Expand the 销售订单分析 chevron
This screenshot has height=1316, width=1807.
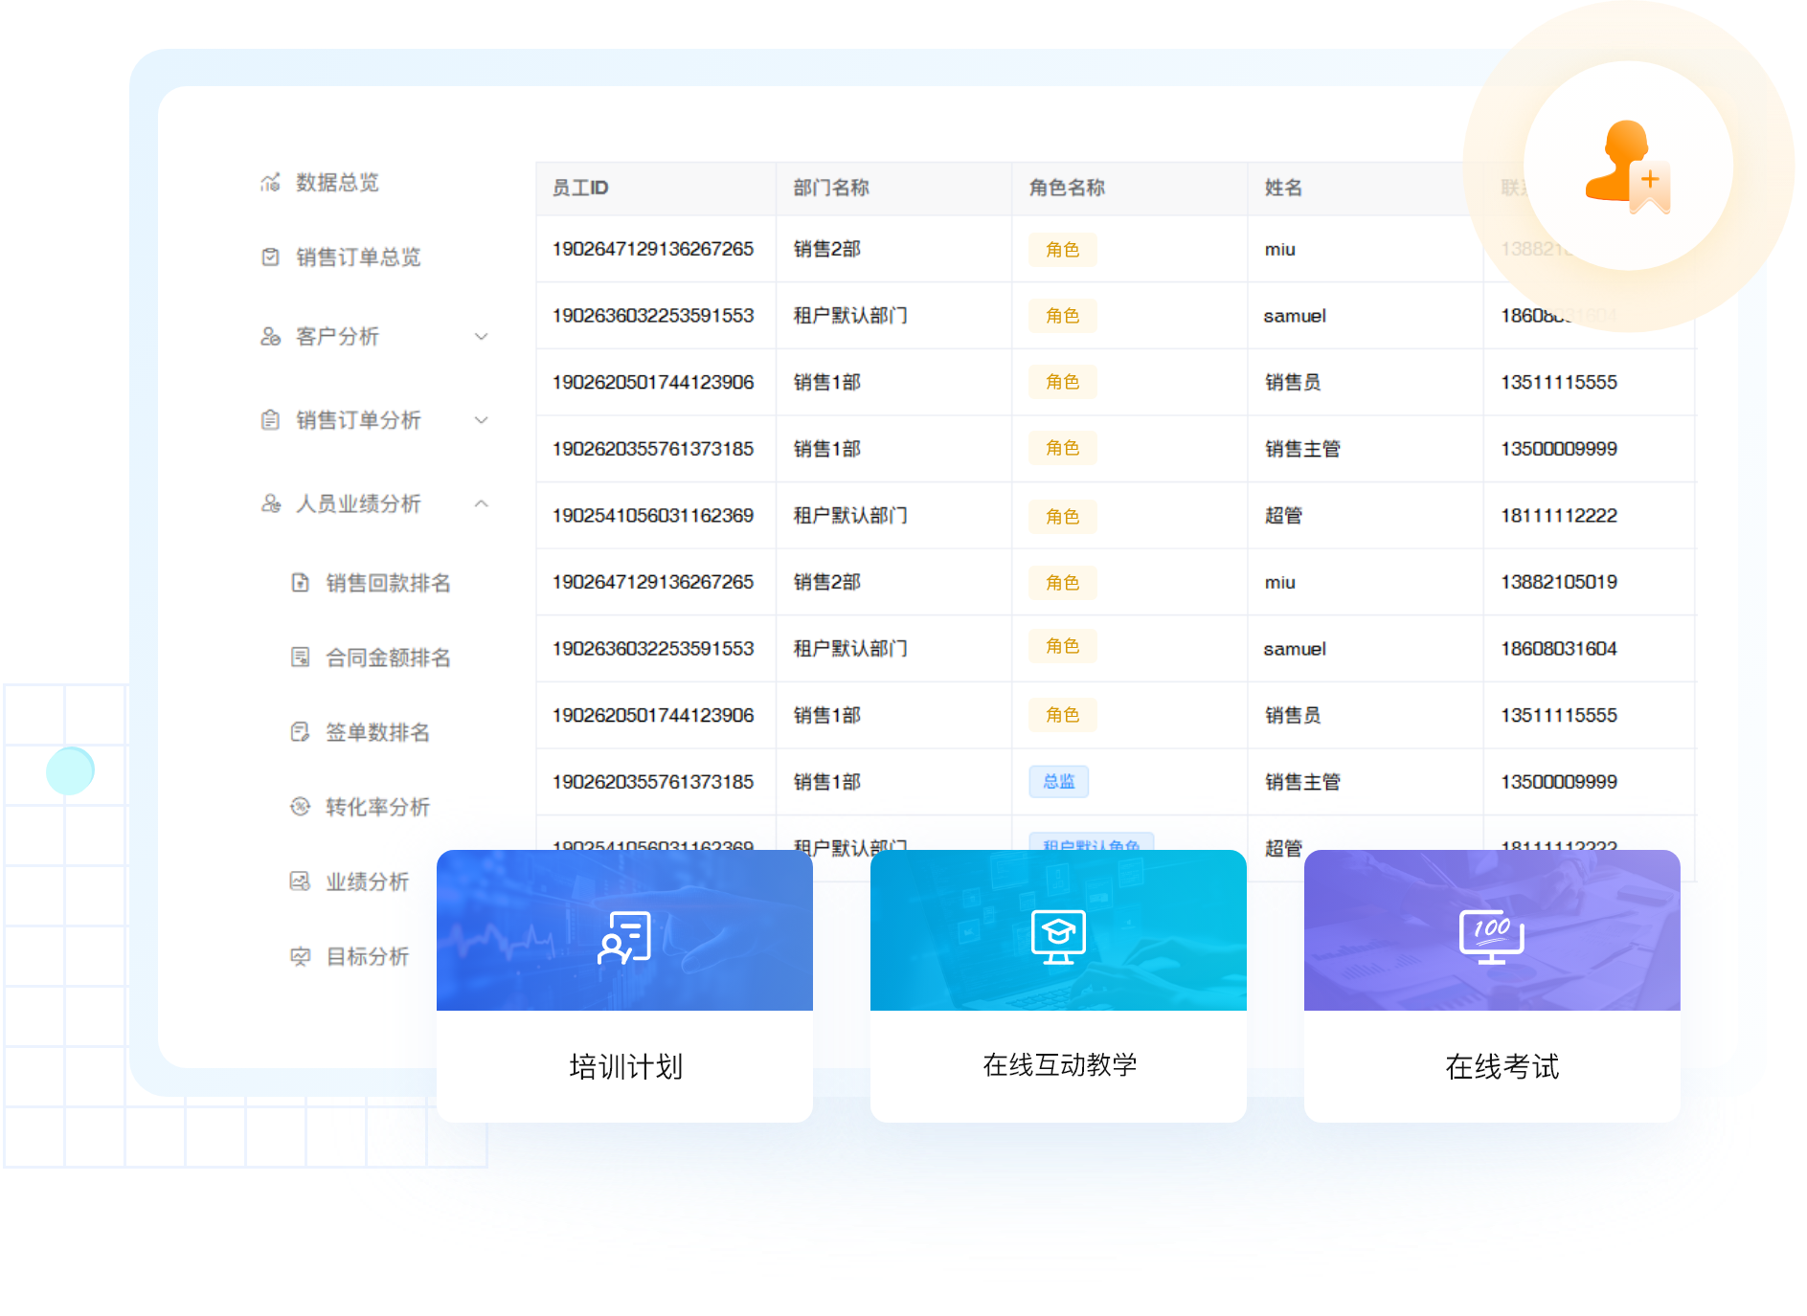point(482,419)
